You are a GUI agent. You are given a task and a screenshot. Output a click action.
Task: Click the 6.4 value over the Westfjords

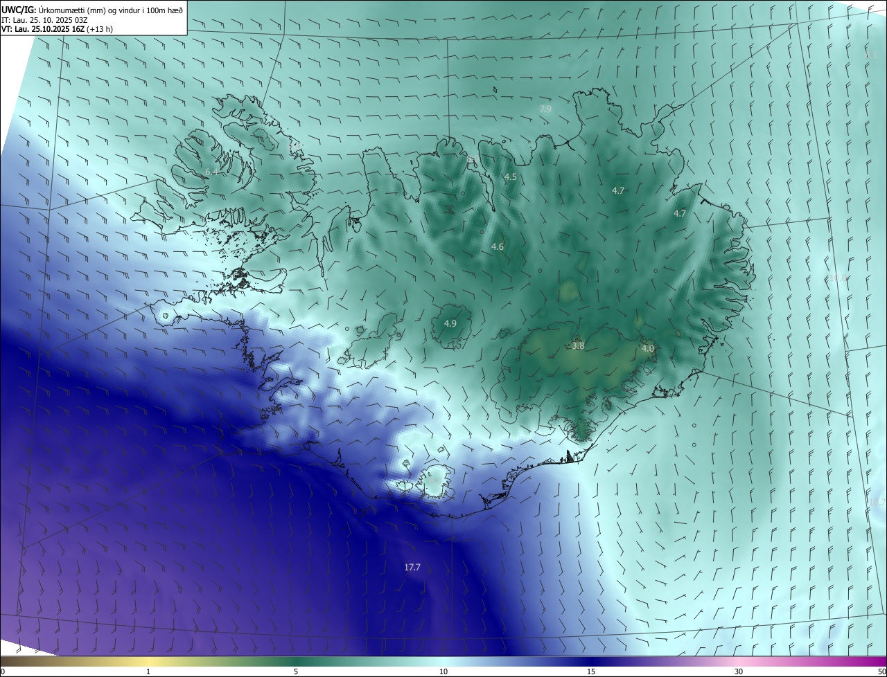click(211, 172)
